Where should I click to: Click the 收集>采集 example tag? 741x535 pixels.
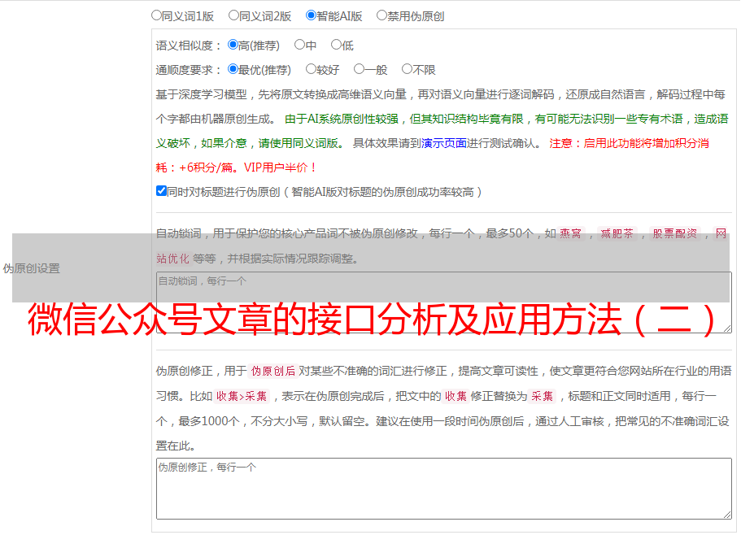(x=242, y=396)
